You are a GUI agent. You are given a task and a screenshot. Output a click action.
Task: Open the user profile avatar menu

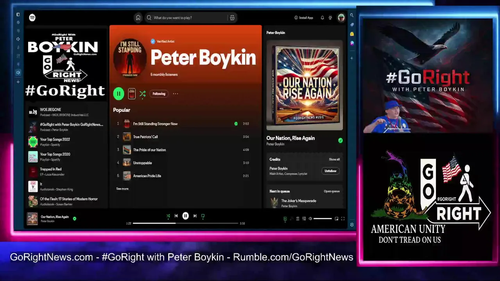click(x=341, y=18)
